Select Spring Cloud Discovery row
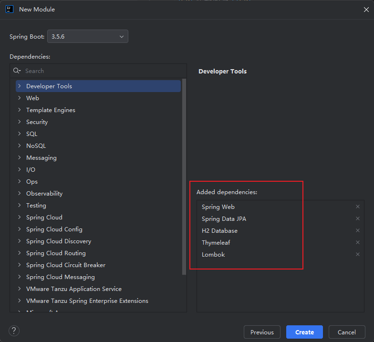Viewport: 374px width, 342px height. pyautogui.click(x=98, y=241)
